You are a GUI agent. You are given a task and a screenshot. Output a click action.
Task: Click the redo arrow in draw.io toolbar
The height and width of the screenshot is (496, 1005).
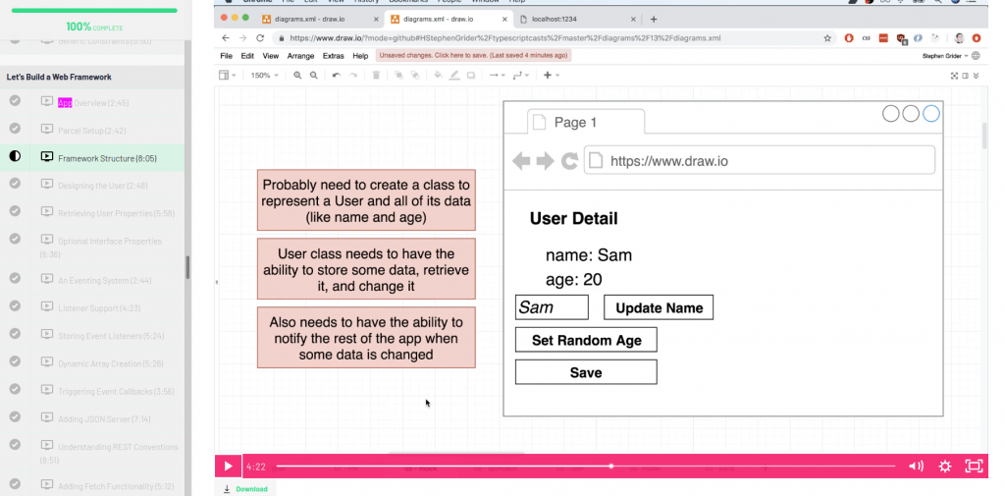coord(352,75)
